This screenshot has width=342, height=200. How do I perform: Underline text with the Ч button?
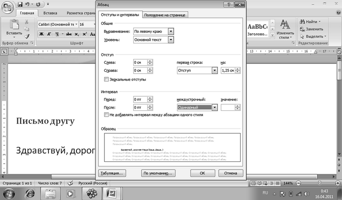(x=57, y=34)
